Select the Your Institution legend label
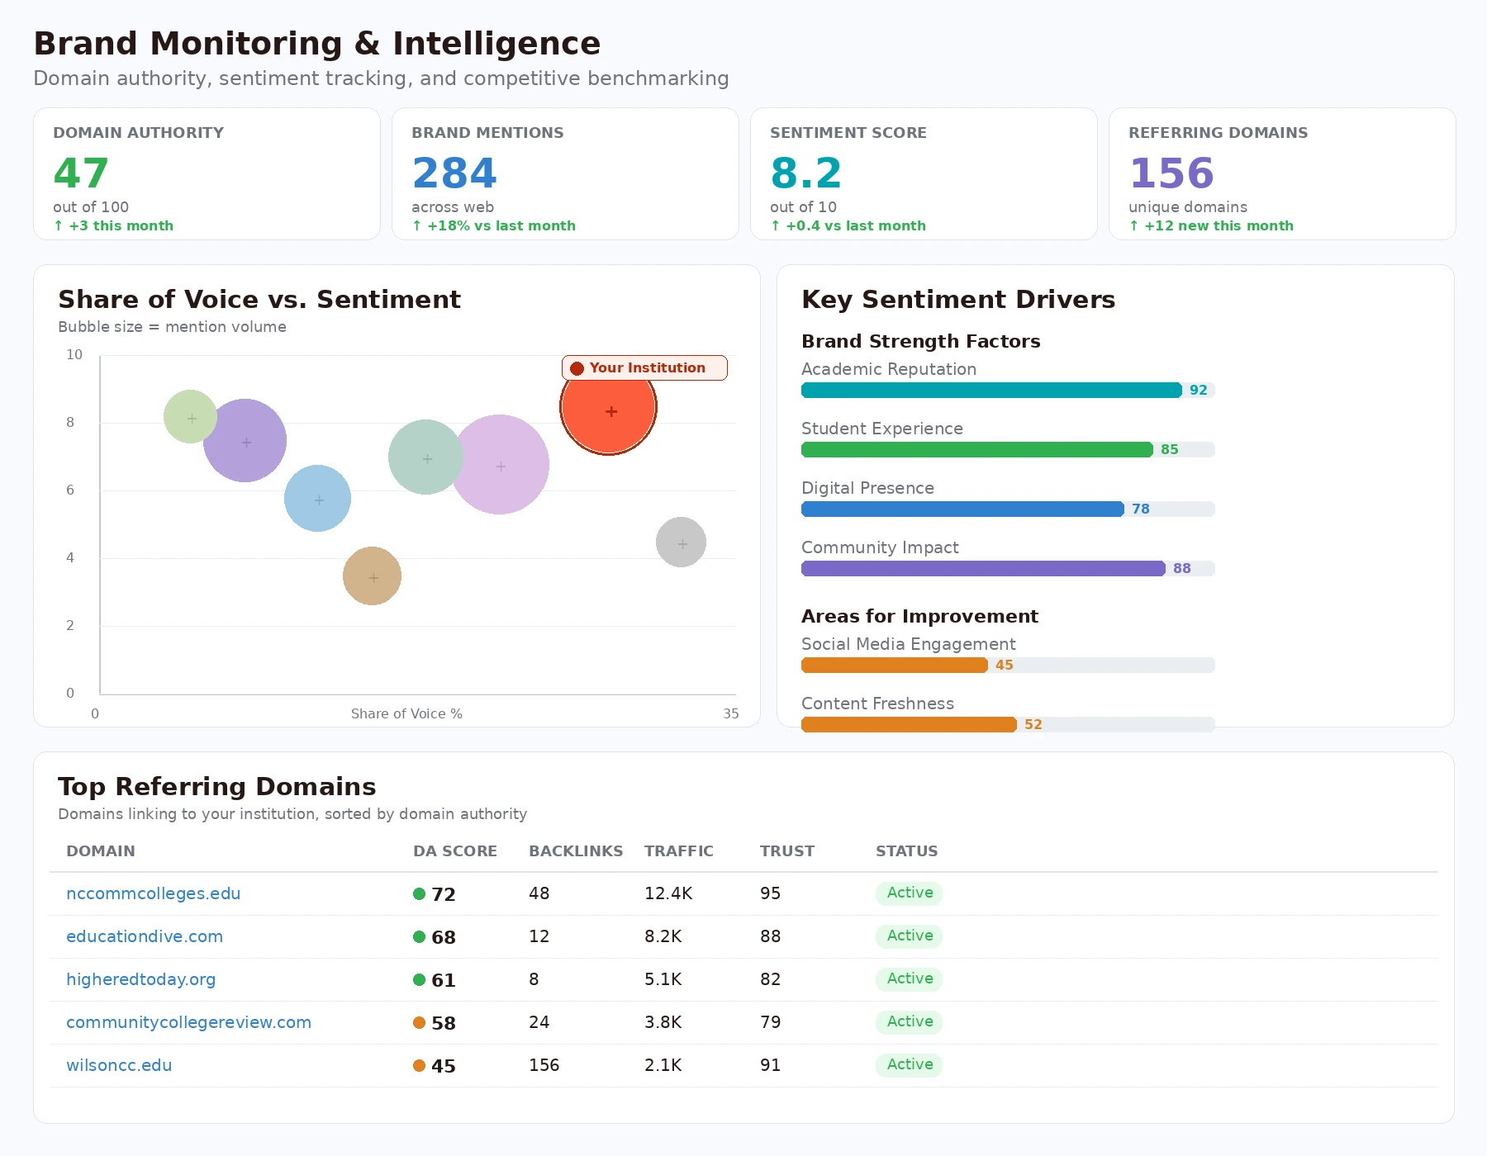This screenshot has height=1156, width=1487. pyautogui.click(x=645, y=368)
